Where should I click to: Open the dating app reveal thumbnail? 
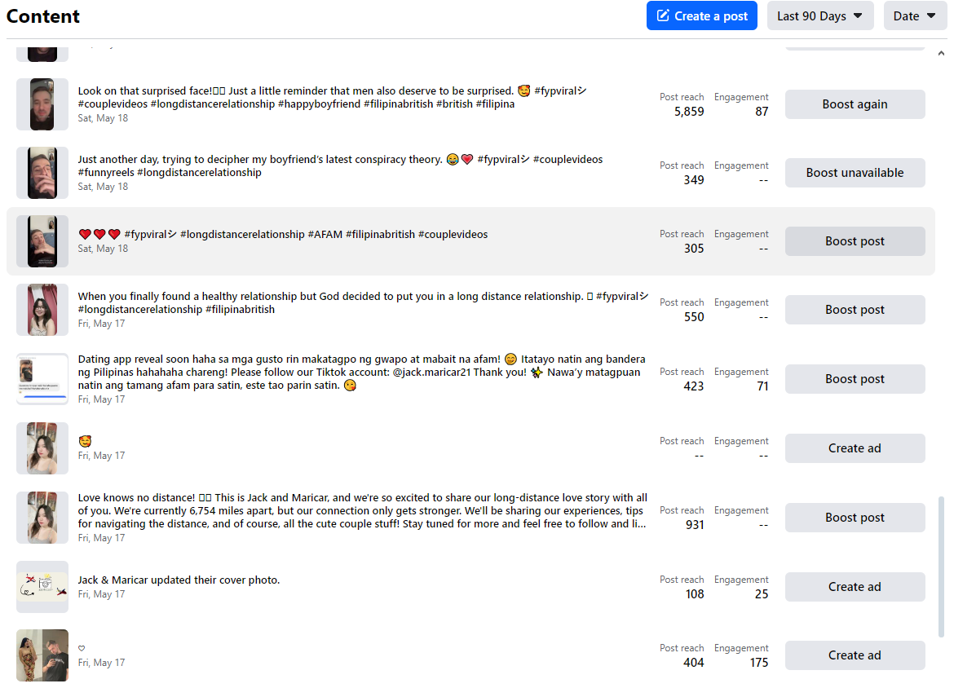(x=42, y=379)
